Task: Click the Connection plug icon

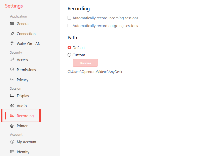Action: (12, 34)
